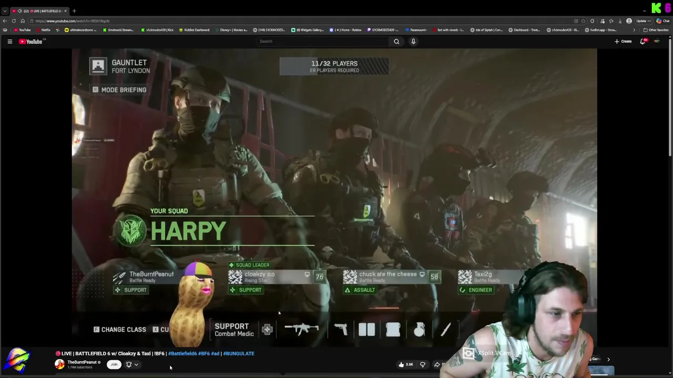Open a new browser tab
This screenshot has height=378, width=673.
(74, 11)
